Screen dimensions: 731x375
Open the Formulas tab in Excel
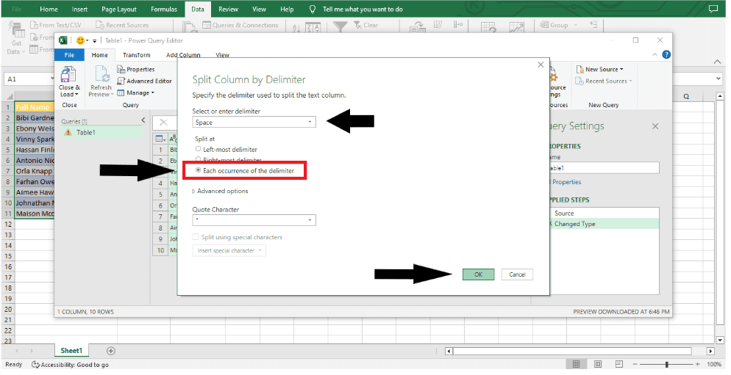[x=163, y=10]
